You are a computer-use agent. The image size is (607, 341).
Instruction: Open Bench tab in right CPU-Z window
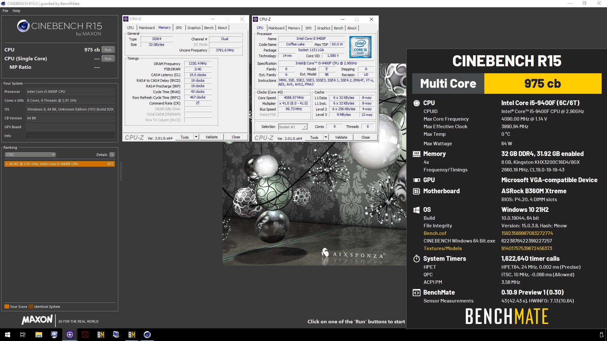point(338,28)
